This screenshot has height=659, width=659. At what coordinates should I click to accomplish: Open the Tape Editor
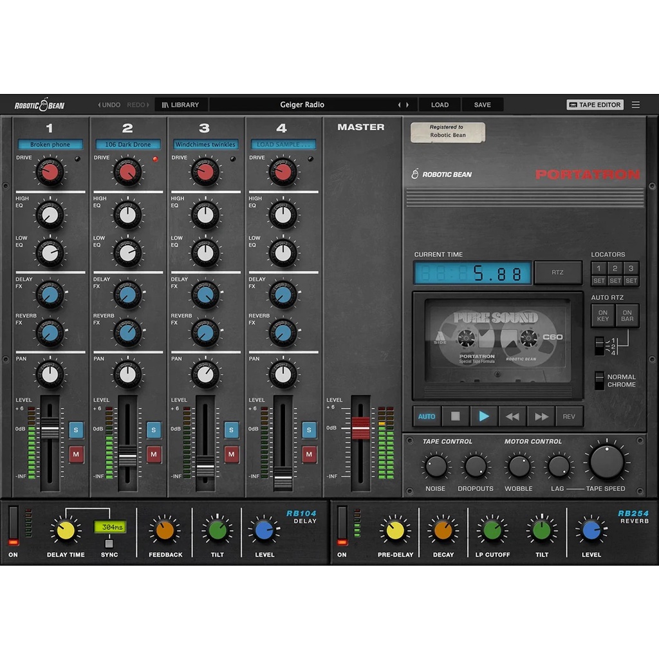point(595,105)
